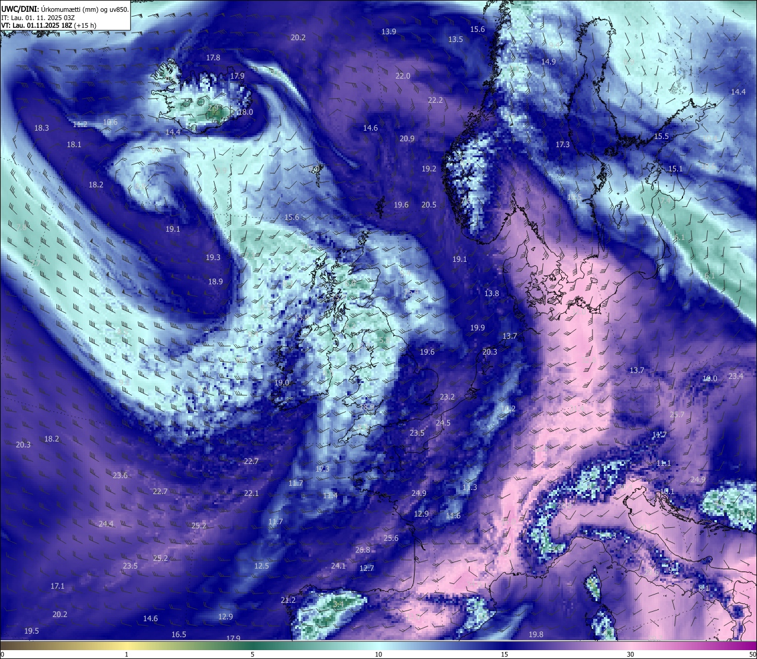The height and width of the screenshot is (659, 757).
Task: Click the 50 tick on color scale
Action: click(752, 654)
